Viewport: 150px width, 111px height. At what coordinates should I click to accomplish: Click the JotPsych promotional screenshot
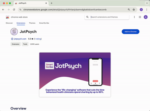click(75, 75)
